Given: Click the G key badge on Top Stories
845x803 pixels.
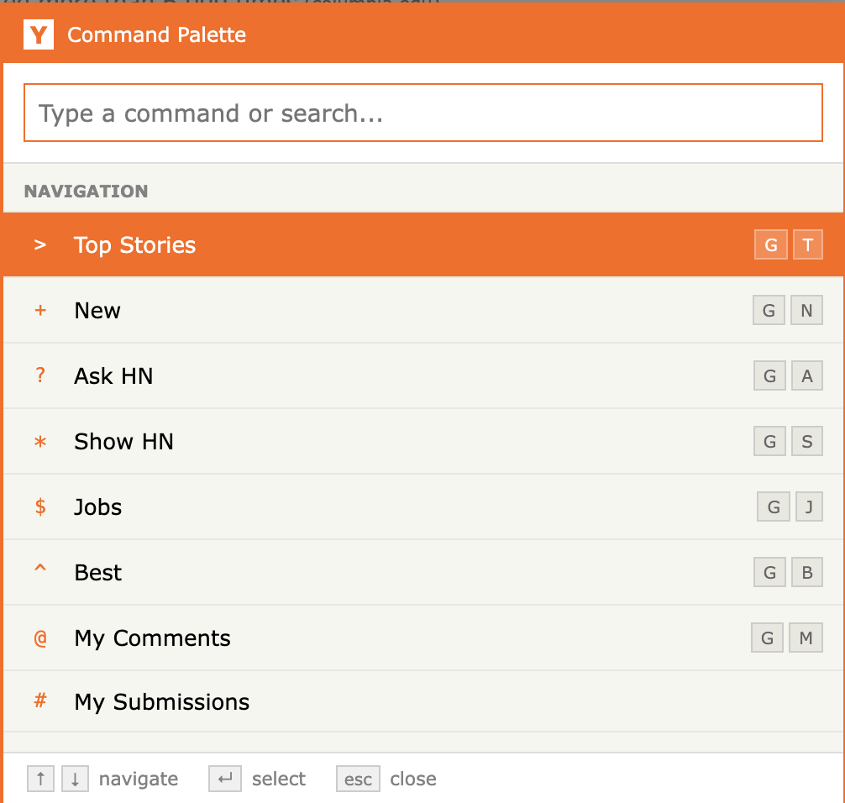Looking at the screenshot, I should (x=771, y=244).
